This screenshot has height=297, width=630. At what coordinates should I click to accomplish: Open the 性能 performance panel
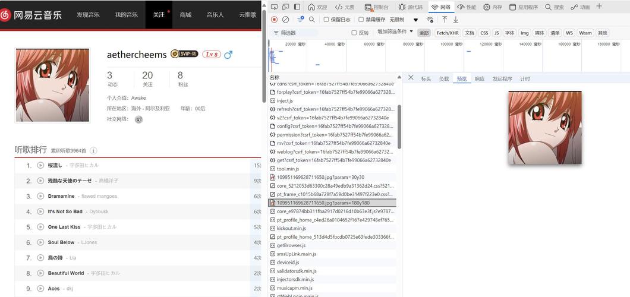(467, 7)
